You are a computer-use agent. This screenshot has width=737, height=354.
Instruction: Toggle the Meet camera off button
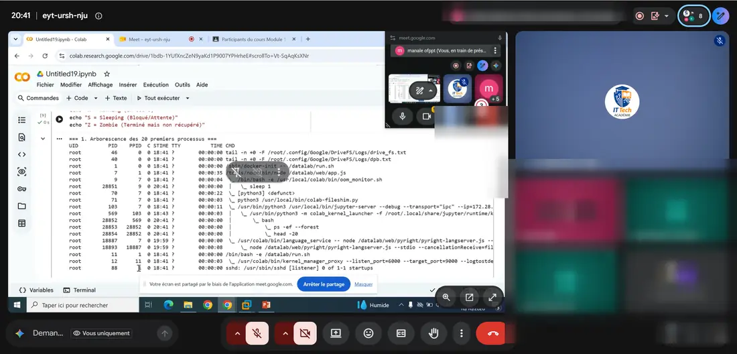(x=305, y=333)
